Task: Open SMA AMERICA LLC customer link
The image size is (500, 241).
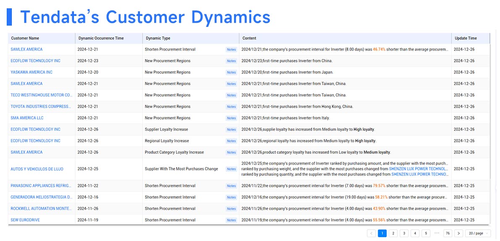Action: coord(27,118)
